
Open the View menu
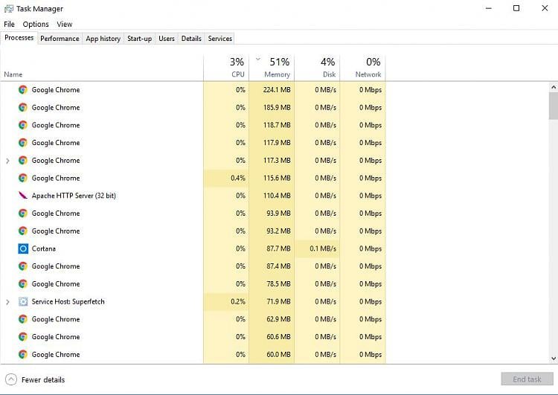click(65, 25)
